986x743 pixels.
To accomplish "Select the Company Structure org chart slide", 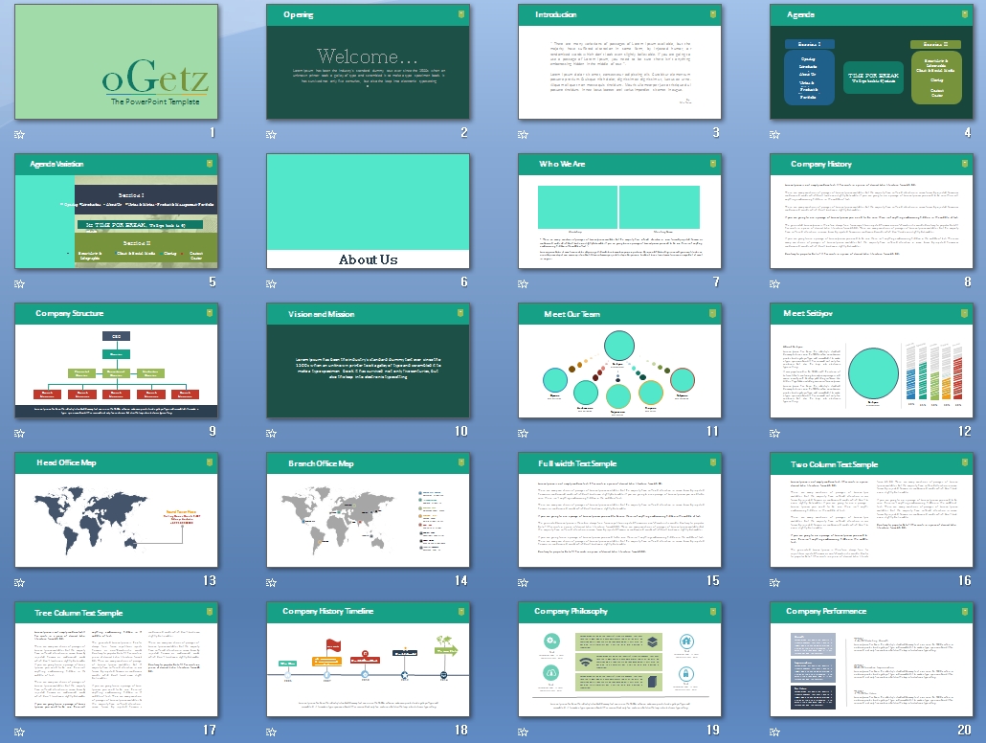I will [117, 361].
